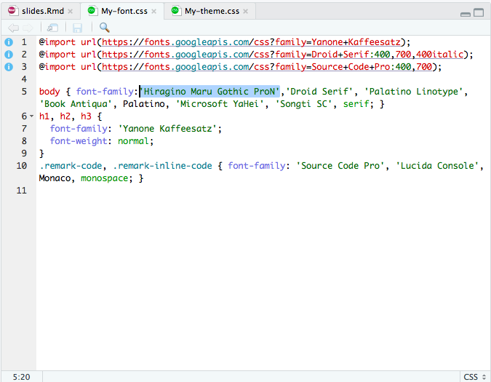Click the Source+Code+Pro font URL on line 3
This screenshot has height=382, width=491.
coord(255,67)
